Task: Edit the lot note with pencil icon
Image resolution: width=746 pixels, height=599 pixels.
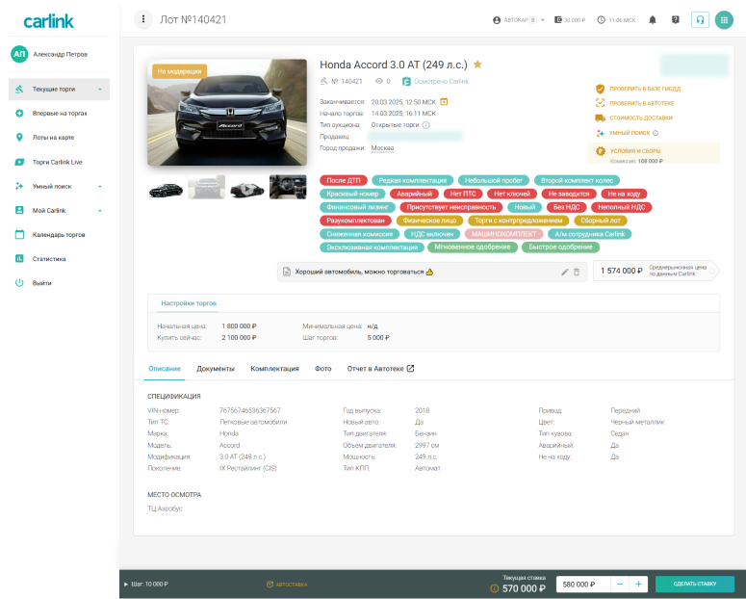Action: [565, 273]
